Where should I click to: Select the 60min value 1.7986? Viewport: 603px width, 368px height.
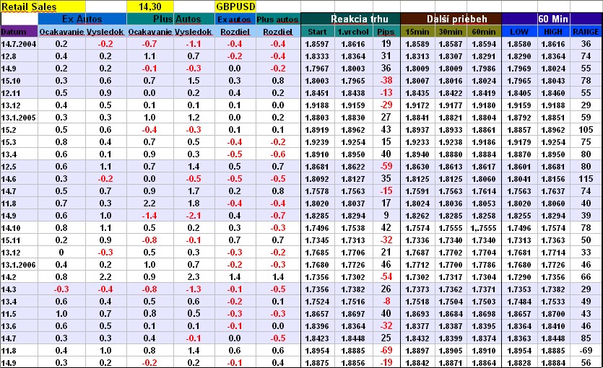pos(484,69)
